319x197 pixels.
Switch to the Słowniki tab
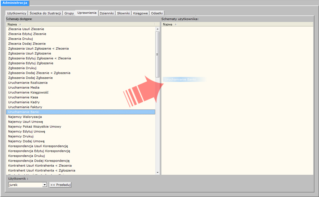coord(123,13)
